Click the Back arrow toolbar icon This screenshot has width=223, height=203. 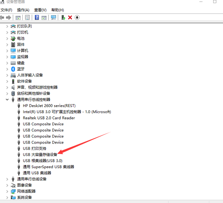(2, 18)
